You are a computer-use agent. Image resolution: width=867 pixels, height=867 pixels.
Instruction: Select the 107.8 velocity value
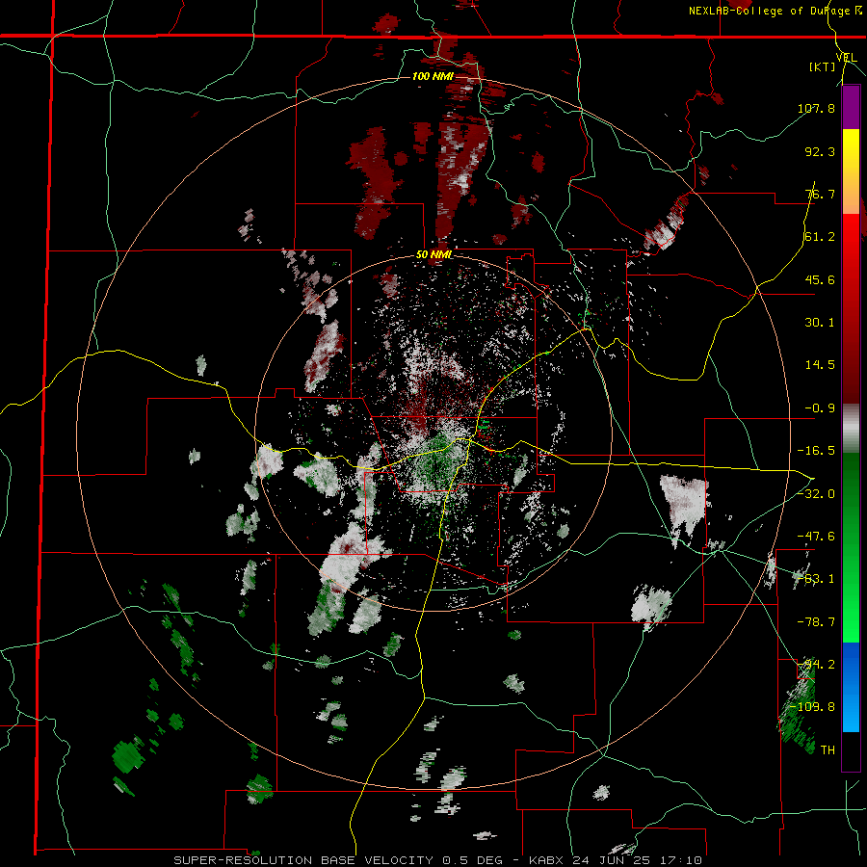816,108
